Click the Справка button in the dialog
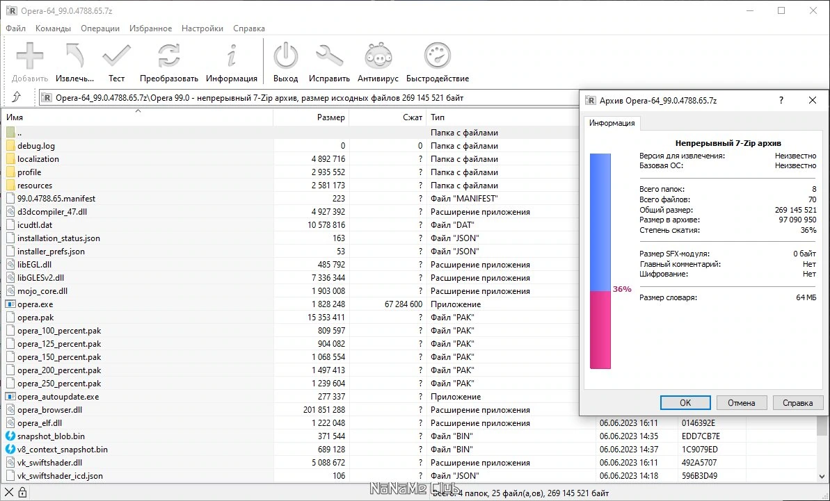The image size is (830, 501). pos(798,403)
